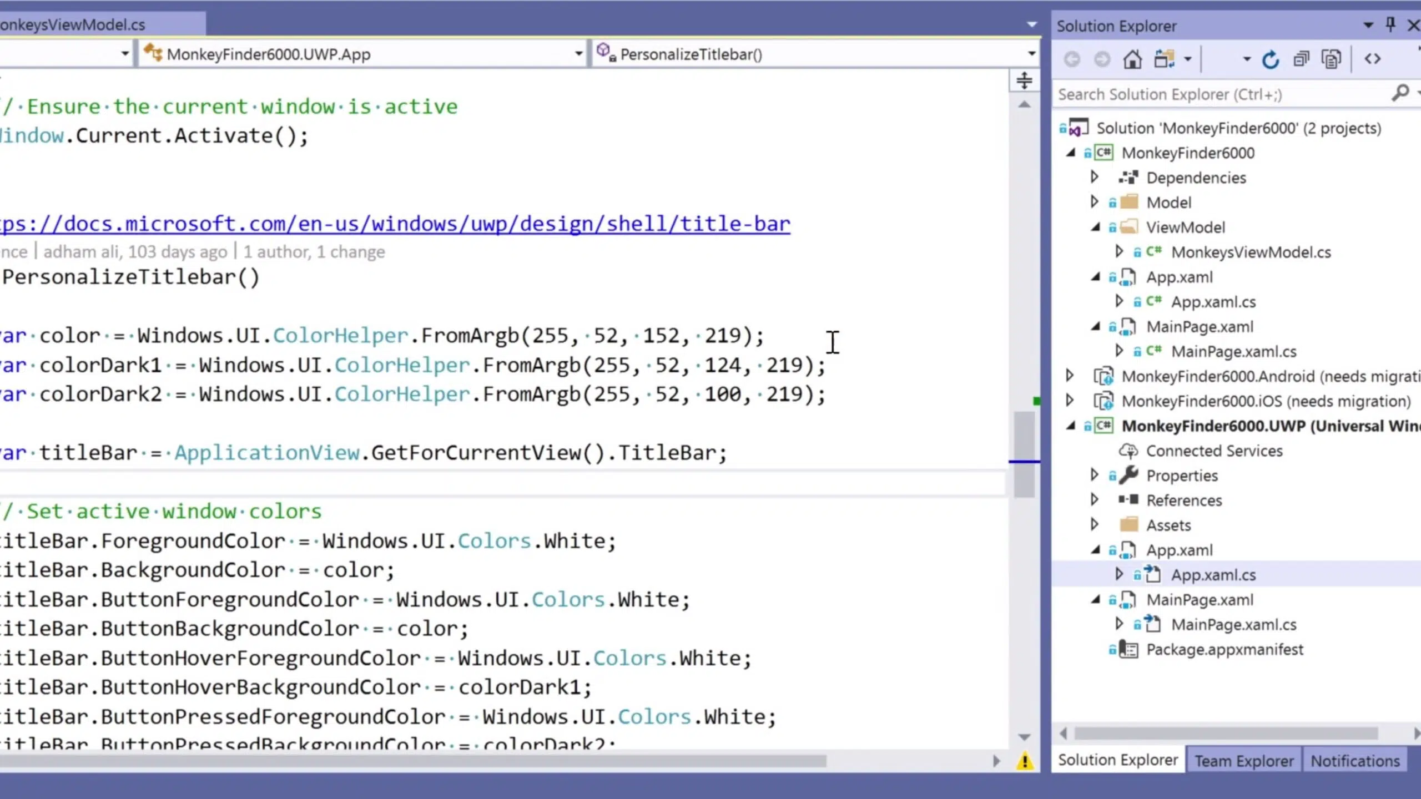Click the split editor icon above scrollbar
Screen dimensions: 1421x799
[x=1024, y=80]
